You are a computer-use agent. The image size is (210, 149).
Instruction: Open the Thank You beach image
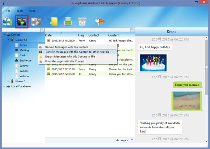click(187, 101)
